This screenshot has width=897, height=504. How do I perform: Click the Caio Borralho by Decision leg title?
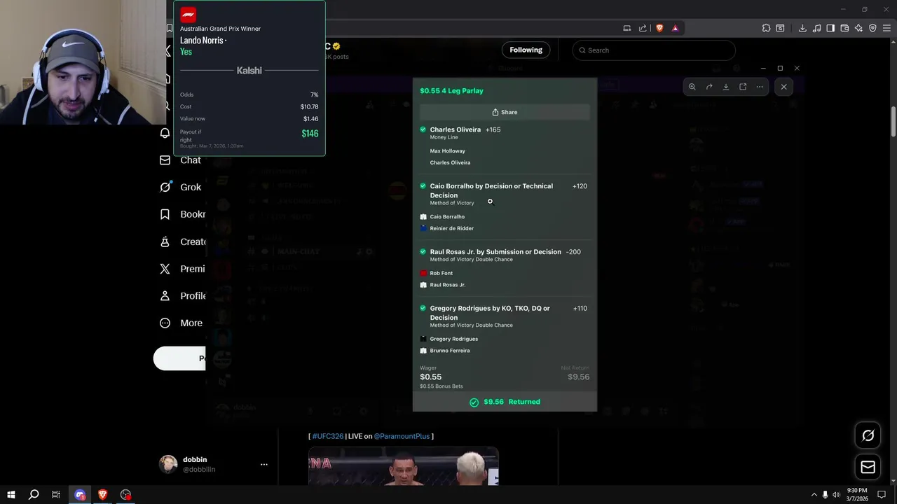pyautogui.click(x=491, y=190)
